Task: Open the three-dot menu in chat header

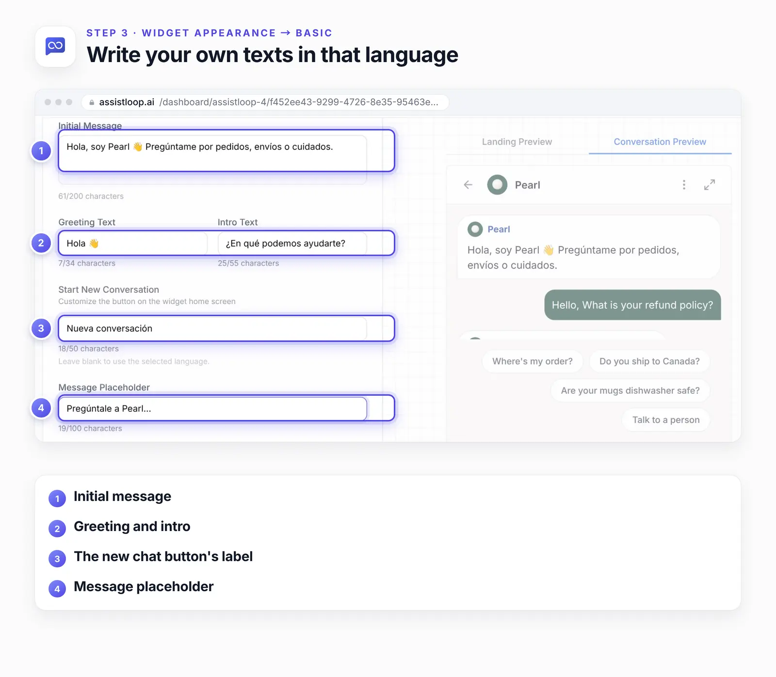Action: click(684, 185)
